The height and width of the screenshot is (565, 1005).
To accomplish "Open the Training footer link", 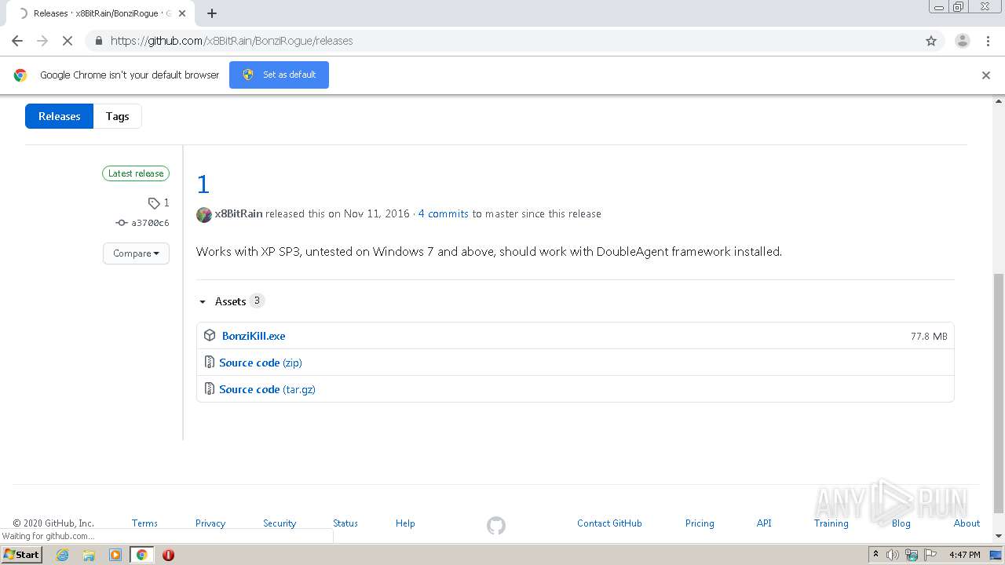I will pyautogui.click(x=831, y=523).
